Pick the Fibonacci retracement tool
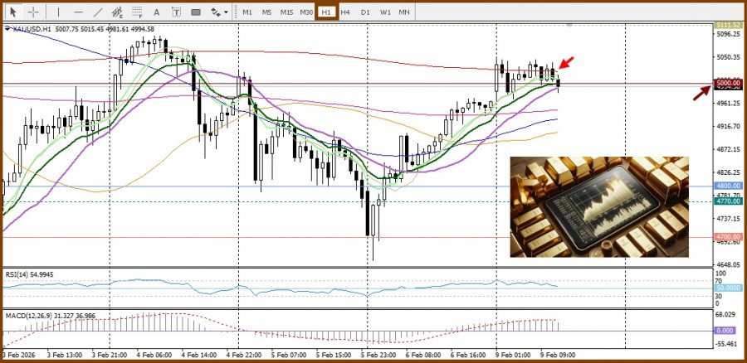The image size is (747, 363). [x=137, y=12]
